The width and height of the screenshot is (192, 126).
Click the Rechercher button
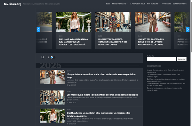182,59
